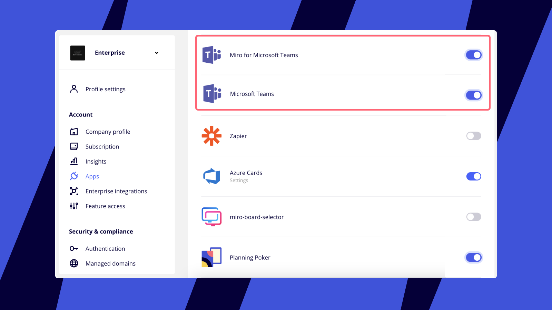This screenshot has height=310, width=552.
Task: Click the Zapier app logo icon
Action: pos(211,136)
